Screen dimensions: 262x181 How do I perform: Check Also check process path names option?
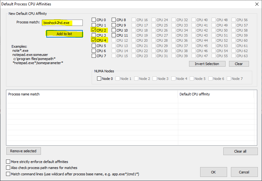[8, 168]
